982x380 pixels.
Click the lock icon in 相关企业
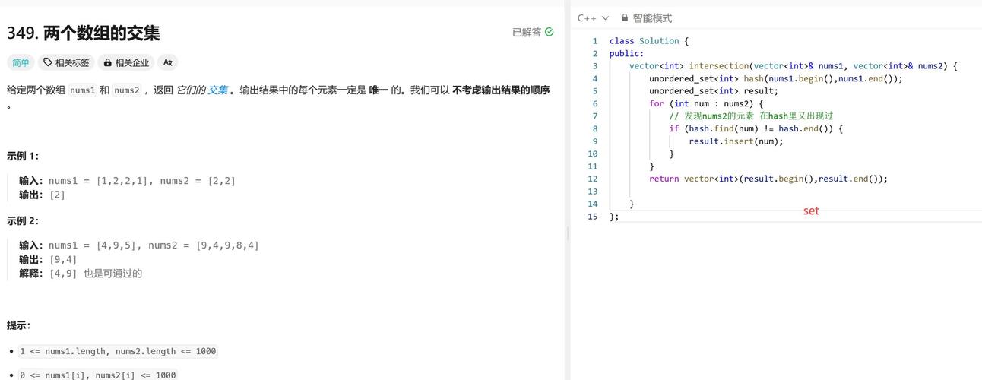[108, 62]
